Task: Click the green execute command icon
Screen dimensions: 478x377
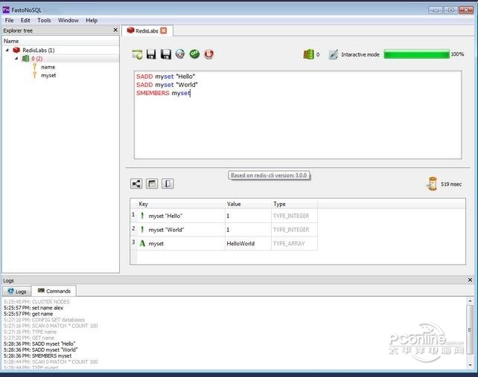Action: [x=194, y=54]
